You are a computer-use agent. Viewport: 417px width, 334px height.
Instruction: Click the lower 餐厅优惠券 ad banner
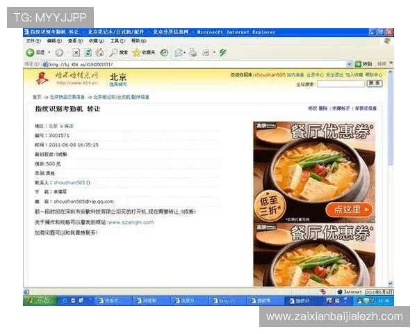(314, 255)
